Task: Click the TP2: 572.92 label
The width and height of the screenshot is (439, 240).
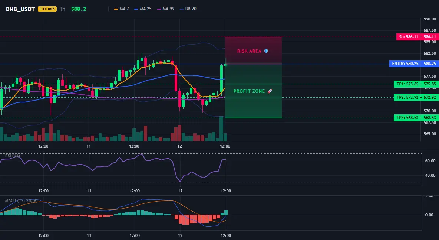Action: 407,97
